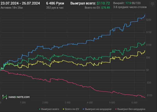Click the yellow 'Всего по EV' legend dot
The width and height of the screenshot is (157, 112).
pyautogui.click(x=64, y=109)
